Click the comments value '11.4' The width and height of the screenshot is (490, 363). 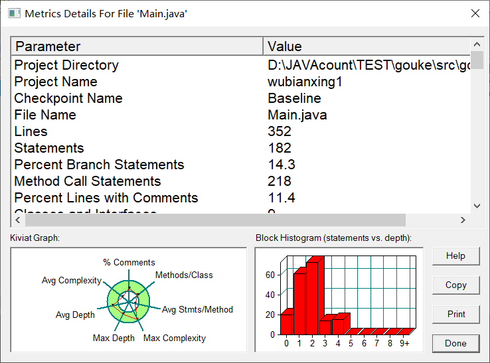[282, 198]
